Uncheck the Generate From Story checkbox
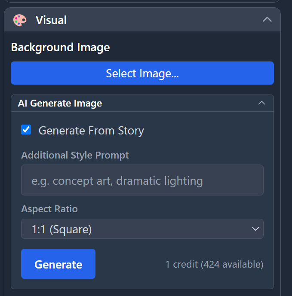The height and width of the screenshot is (296, 292). tap(26, 130)
